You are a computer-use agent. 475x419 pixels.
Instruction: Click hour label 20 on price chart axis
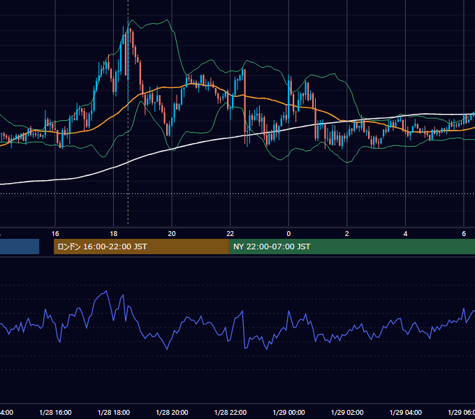pyautogui.click(x=172, y=234)
